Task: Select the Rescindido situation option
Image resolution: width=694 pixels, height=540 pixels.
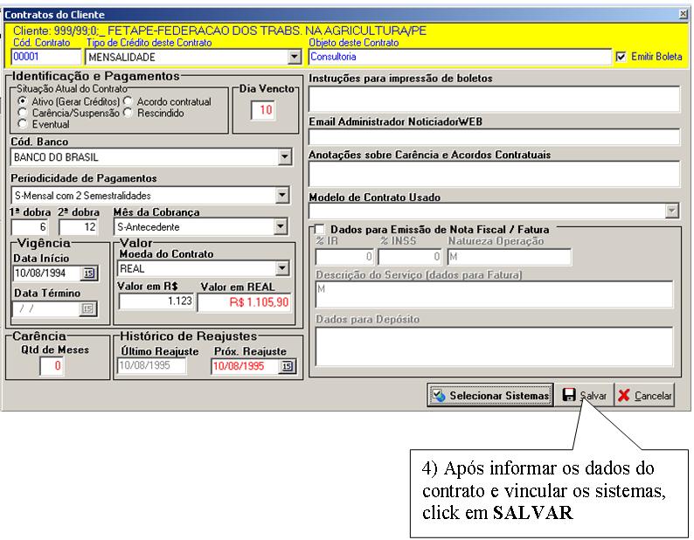Action: click(x=128, y=114)
